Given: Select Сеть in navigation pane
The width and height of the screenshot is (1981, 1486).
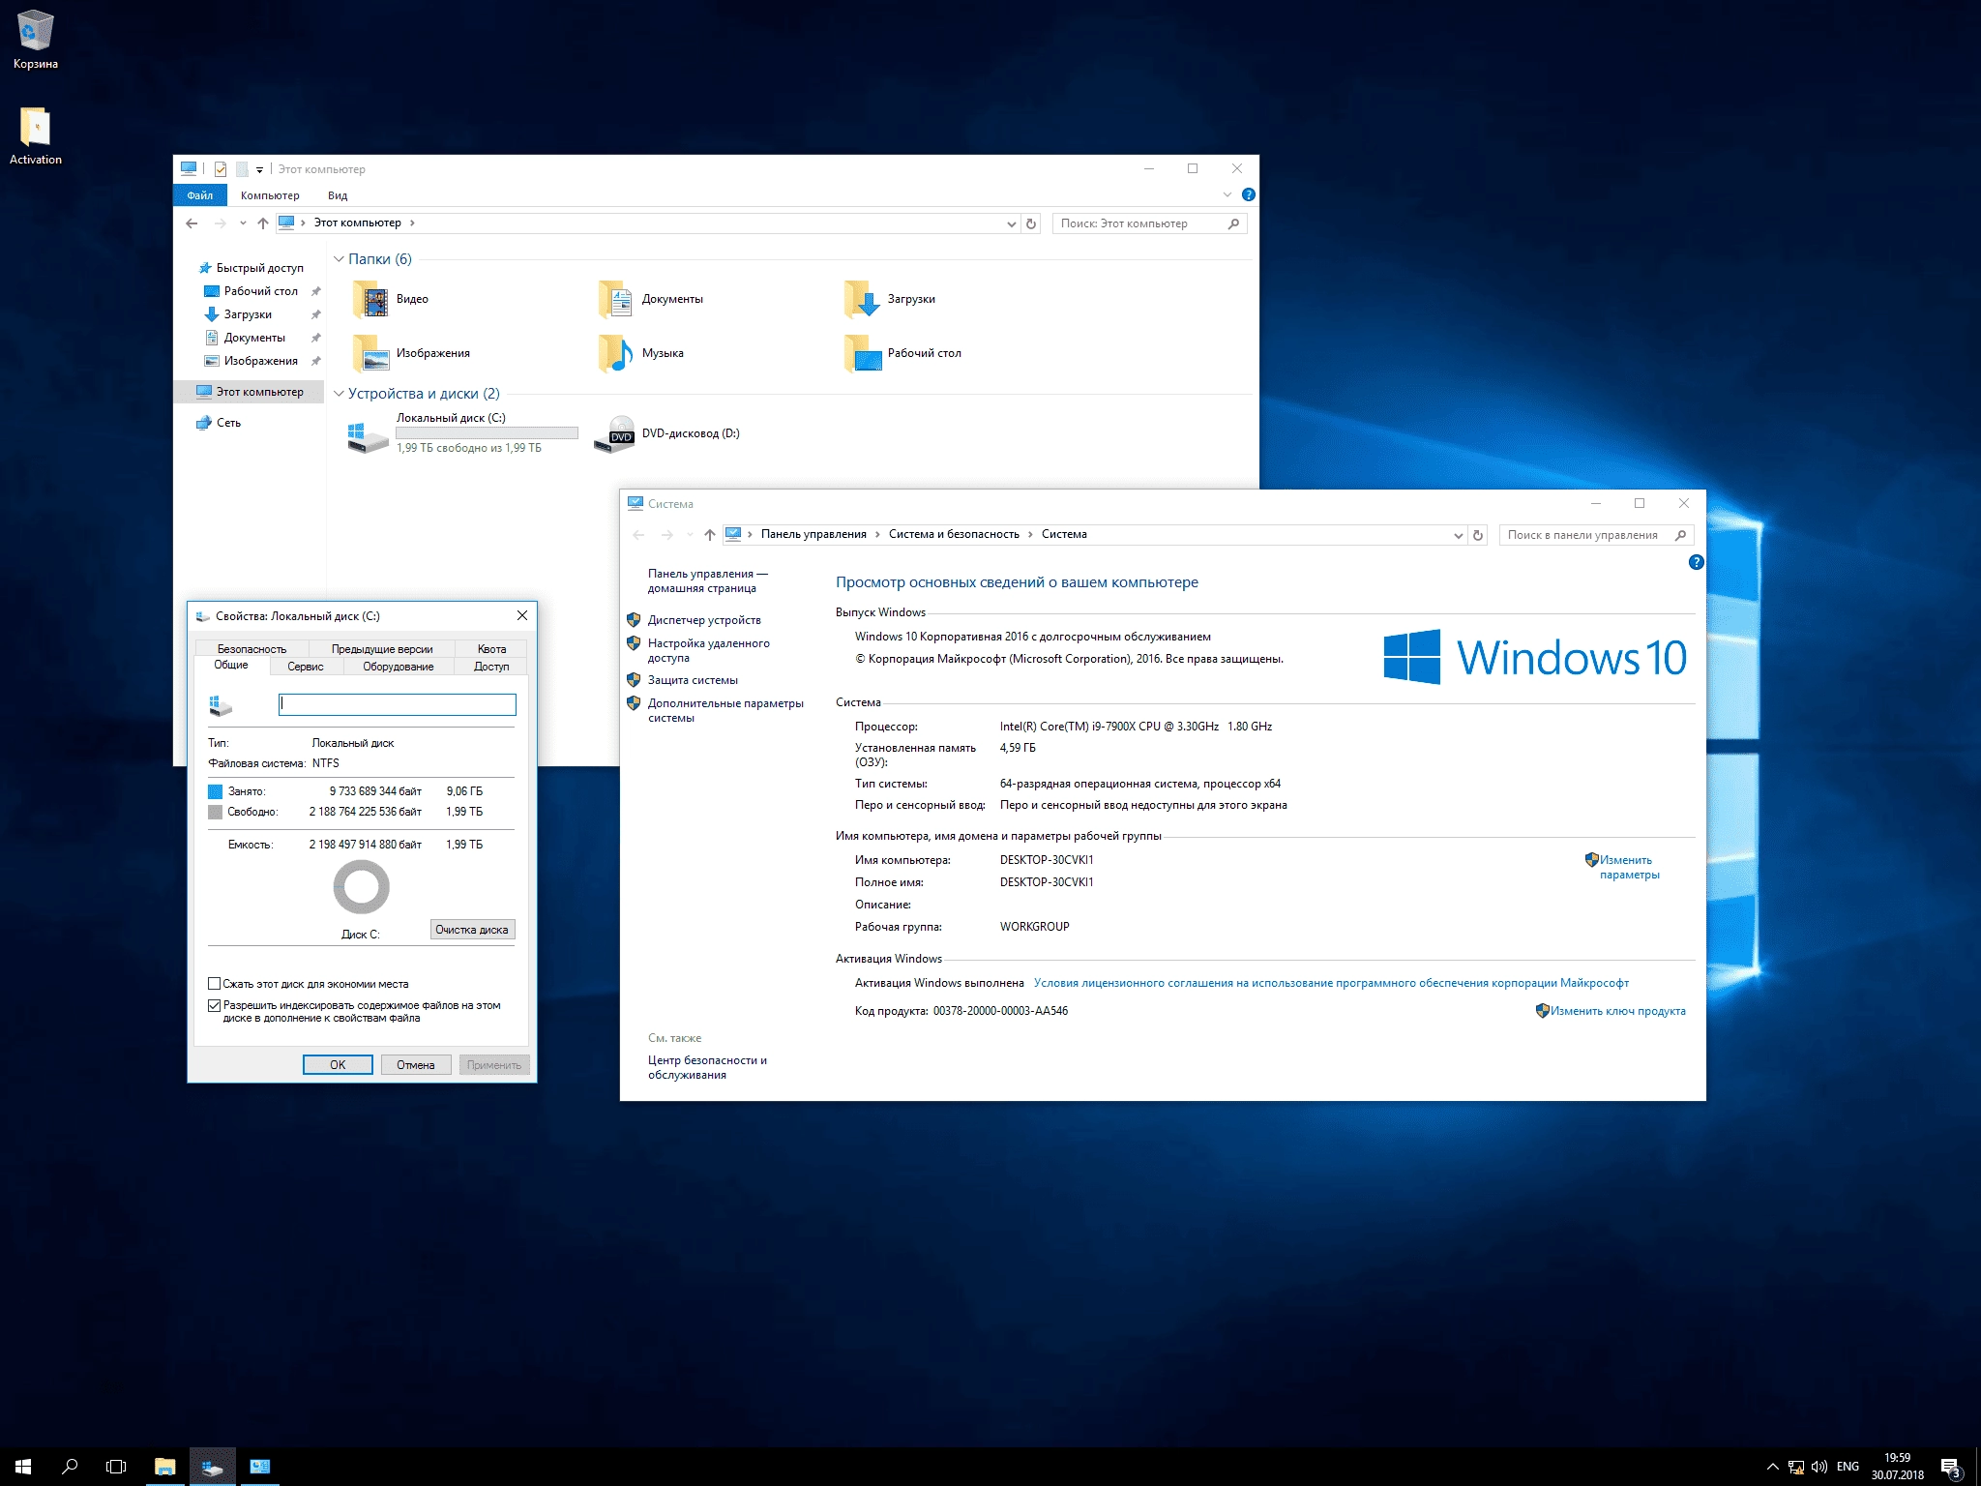Looking at the screenshot, I should pyautogui.click(x=228, y=423).
